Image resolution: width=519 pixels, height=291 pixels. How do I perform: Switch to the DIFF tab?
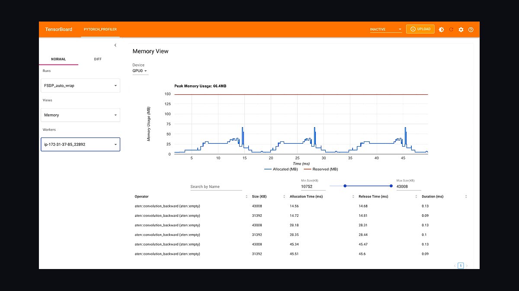click(x=98, y=59)
